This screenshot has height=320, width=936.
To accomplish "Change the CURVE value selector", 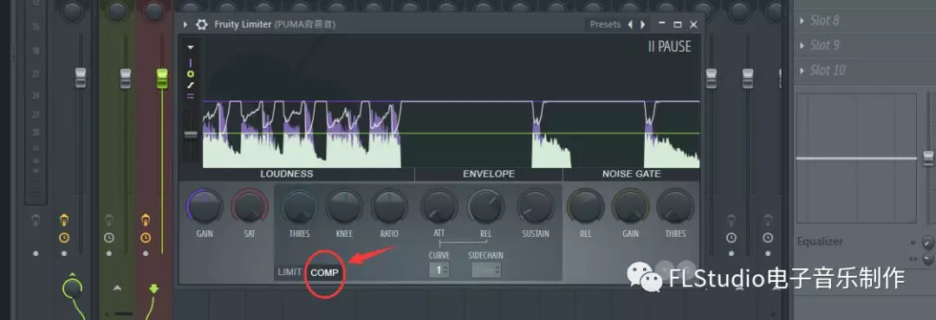I will coord(439,270).
